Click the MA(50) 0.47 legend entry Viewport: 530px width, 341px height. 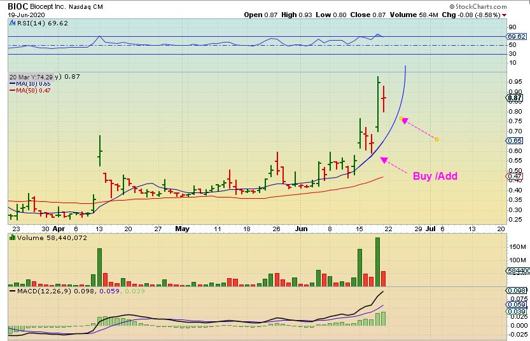(31, 90)
